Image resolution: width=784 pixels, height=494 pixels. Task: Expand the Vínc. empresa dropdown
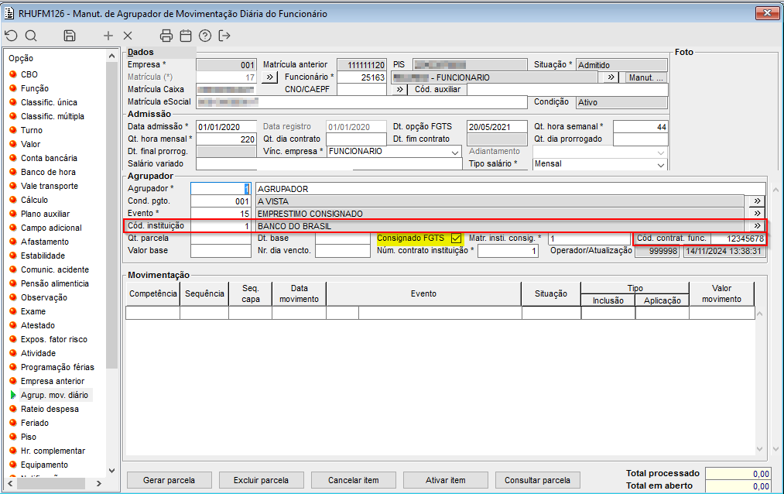pos(455,152)
